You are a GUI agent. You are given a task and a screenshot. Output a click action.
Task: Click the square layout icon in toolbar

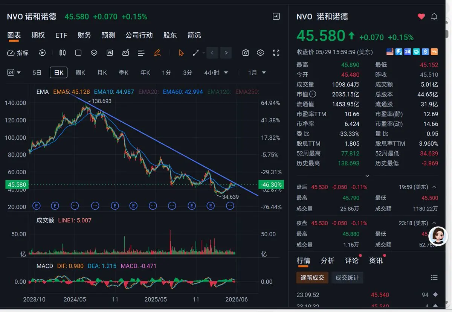(78, 53)
